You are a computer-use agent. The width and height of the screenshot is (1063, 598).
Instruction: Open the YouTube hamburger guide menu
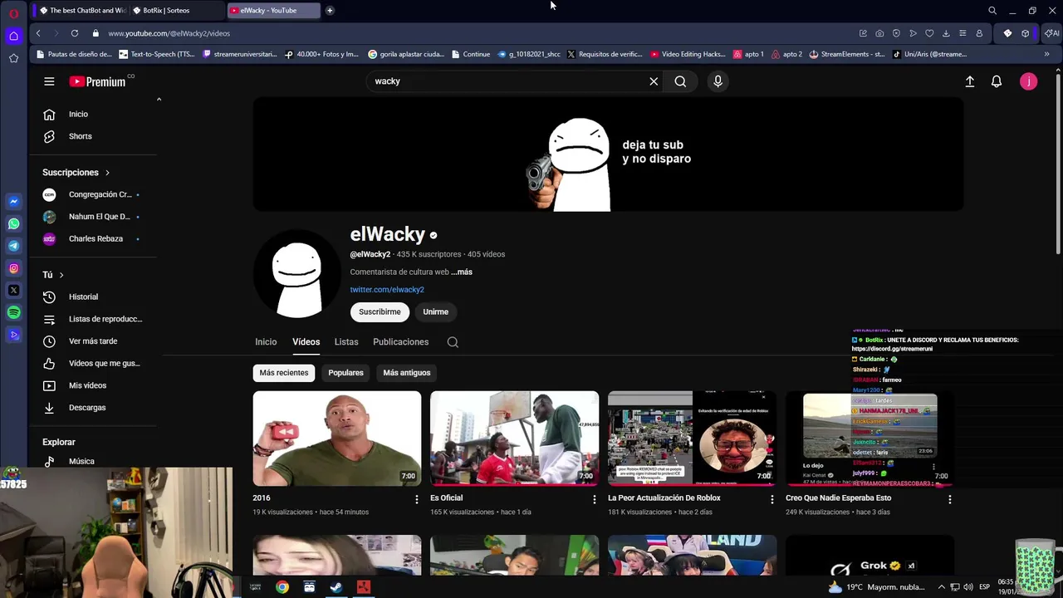[49, 81]
